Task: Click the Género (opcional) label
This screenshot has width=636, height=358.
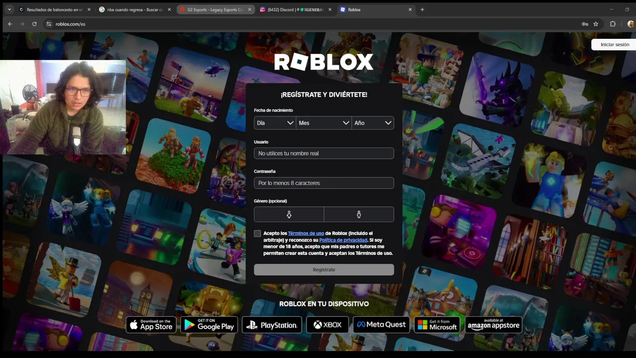Action: [x=270, y=201]
